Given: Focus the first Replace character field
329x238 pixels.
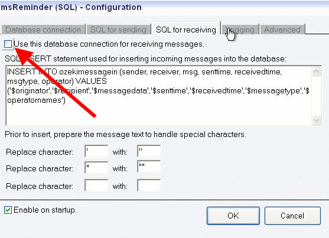Looking at the screenshot, I should [96, 151].
